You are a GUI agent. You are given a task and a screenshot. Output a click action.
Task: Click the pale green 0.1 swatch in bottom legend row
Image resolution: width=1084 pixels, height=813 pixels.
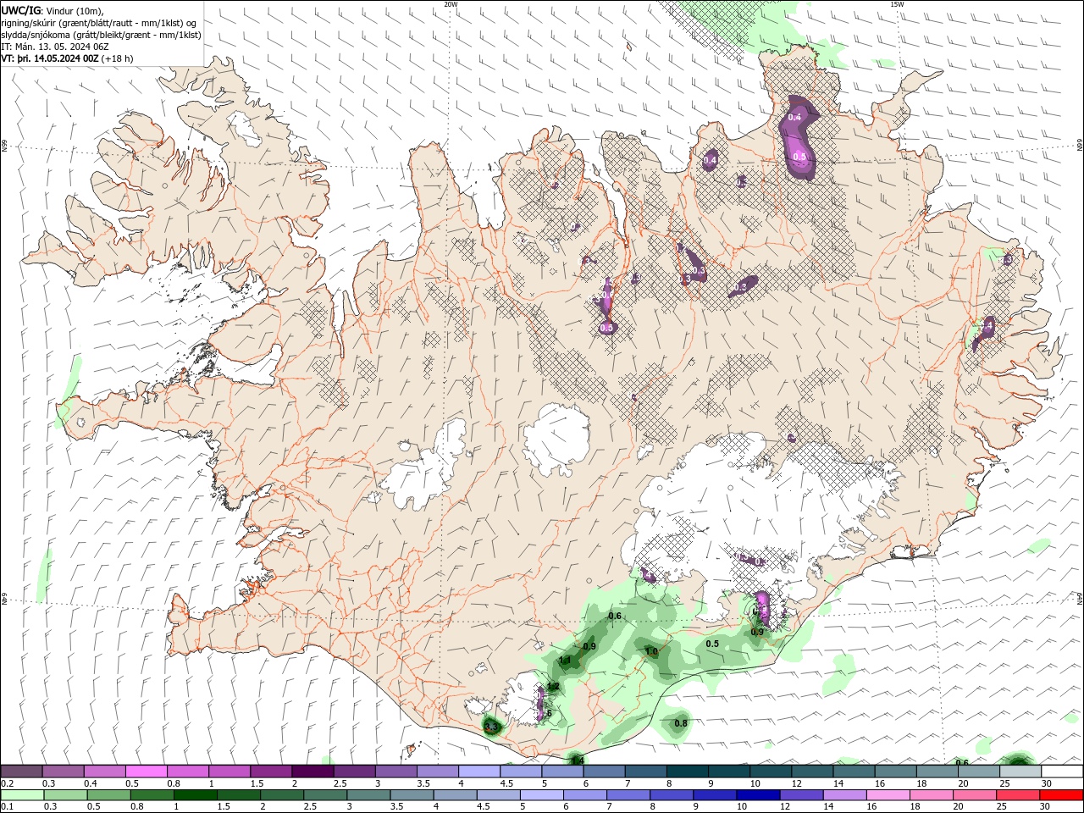(23, 795)
